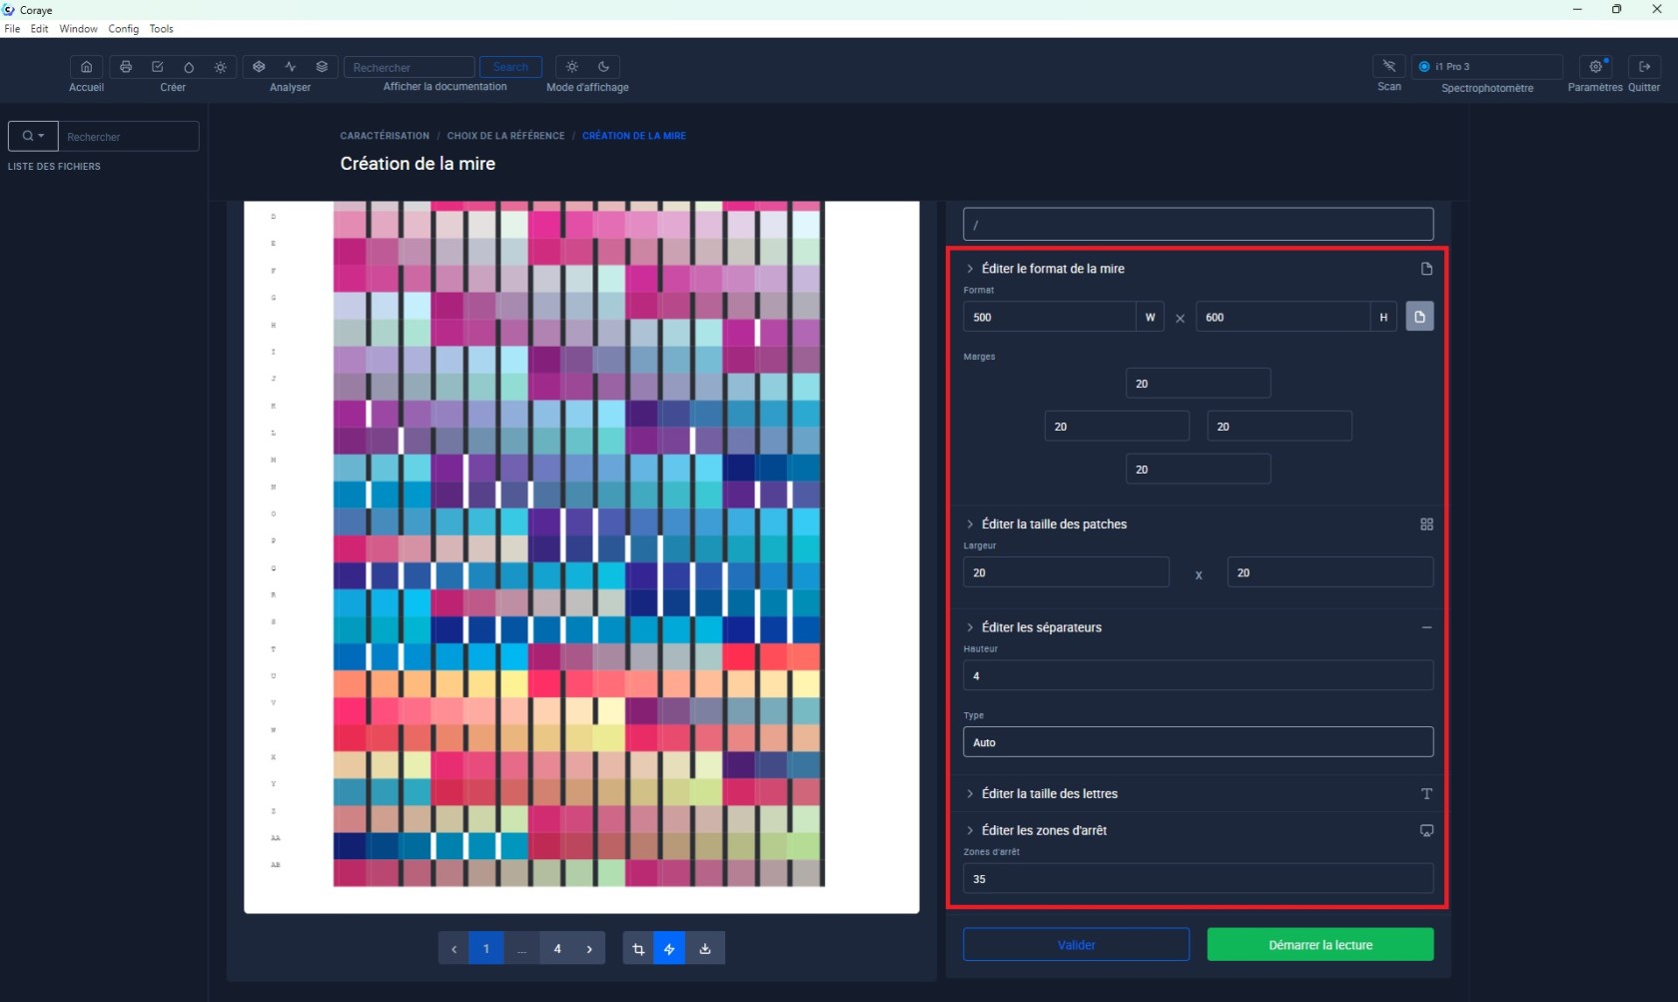
Task: Open the Window menu
Action: (78, 29)
